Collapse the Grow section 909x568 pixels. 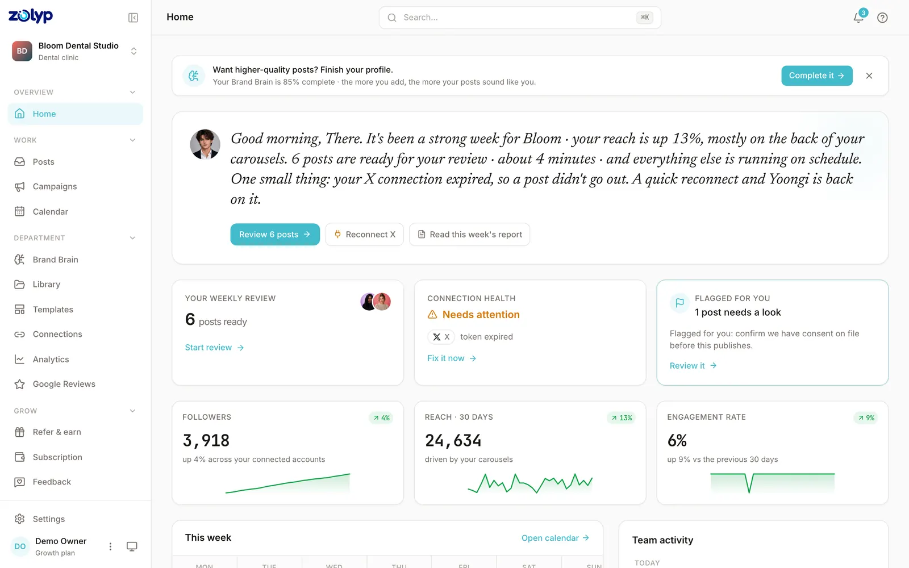(x=132, y=411)
